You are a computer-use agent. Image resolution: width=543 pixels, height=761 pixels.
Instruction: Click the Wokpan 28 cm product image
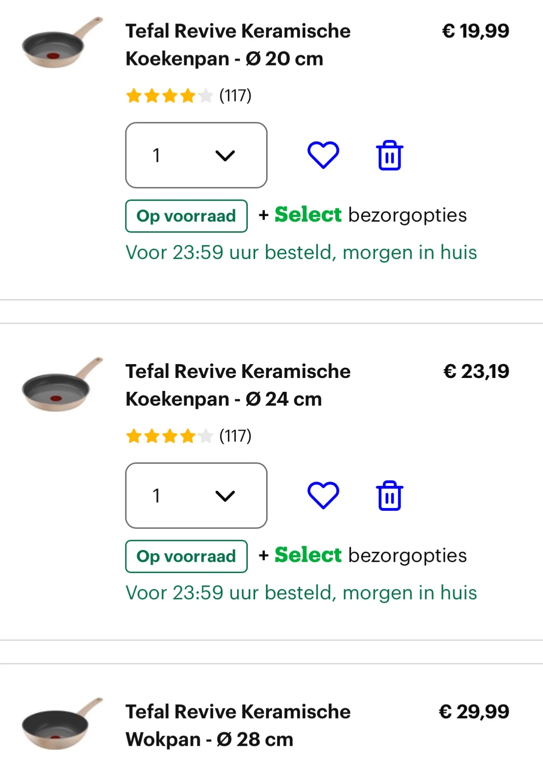pos(61,725)
